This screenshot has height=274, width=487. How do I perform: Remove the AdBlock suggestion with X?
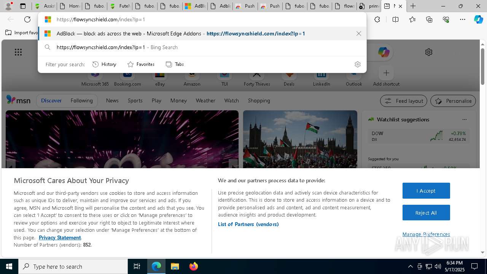(358, 33)
